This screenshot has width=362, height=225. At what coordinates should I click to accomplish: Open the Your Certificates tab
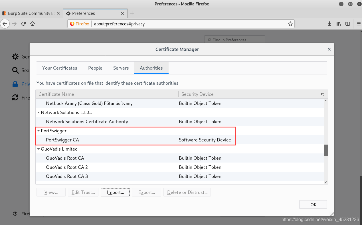point(60,68)
